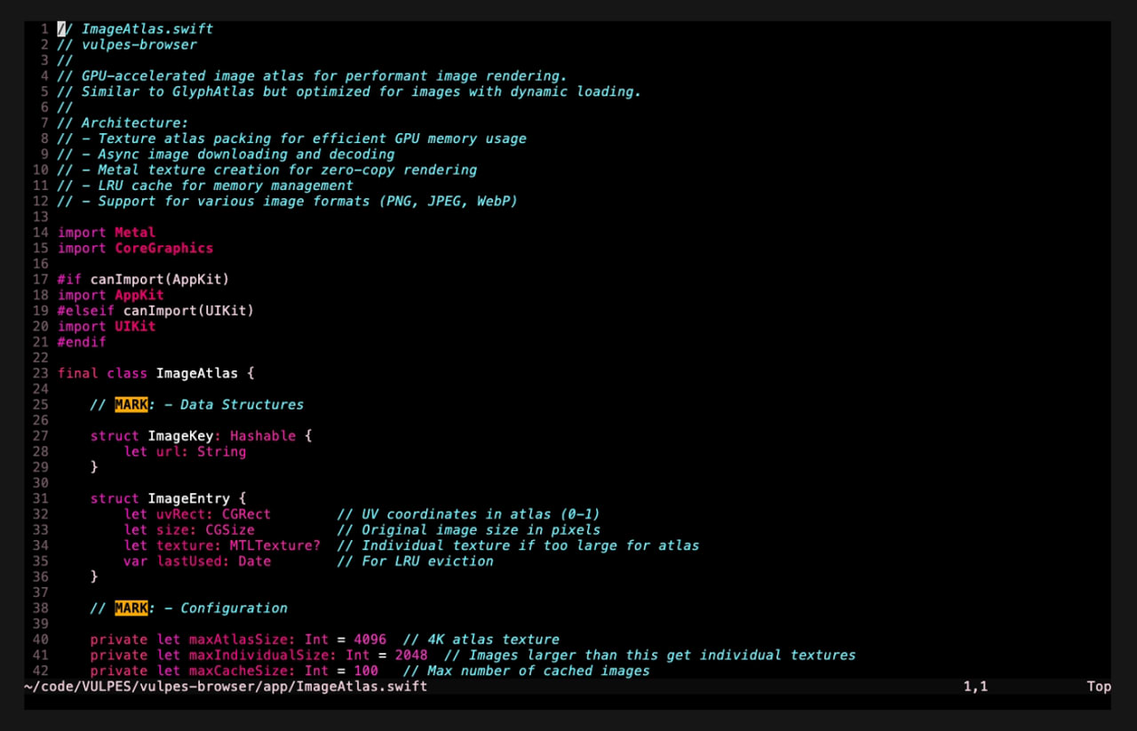The height and width of the screenshot is (731, 1137).
Task: Click the class name "ImageAtlas" on line 23
Action: click(x=197, y=373)
